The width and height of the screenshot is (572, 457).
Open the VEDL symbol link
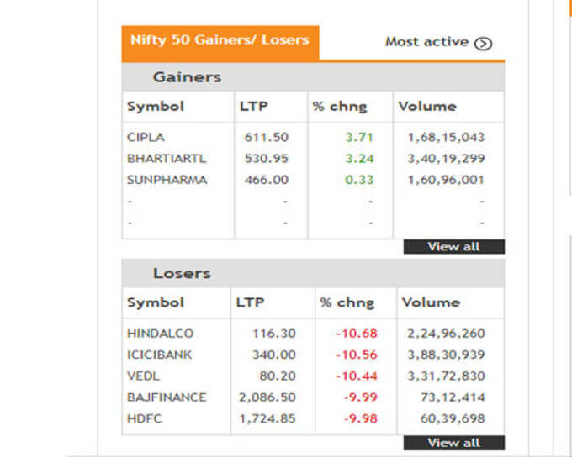(x=143, y=376)
